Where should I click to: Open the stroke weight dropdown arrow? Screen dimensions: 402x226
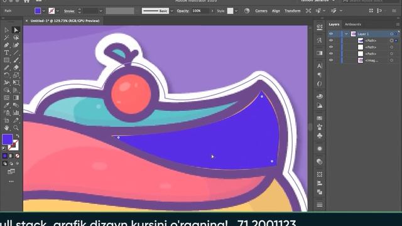(x=100, y=11)
